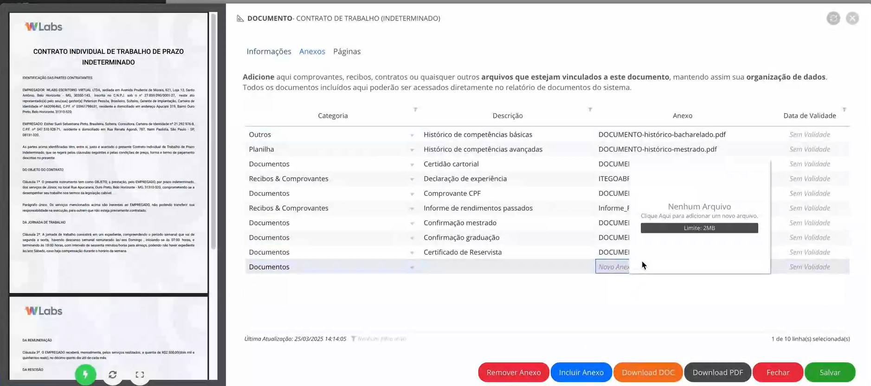Switch to the Informações tab

tap(269, 51)
